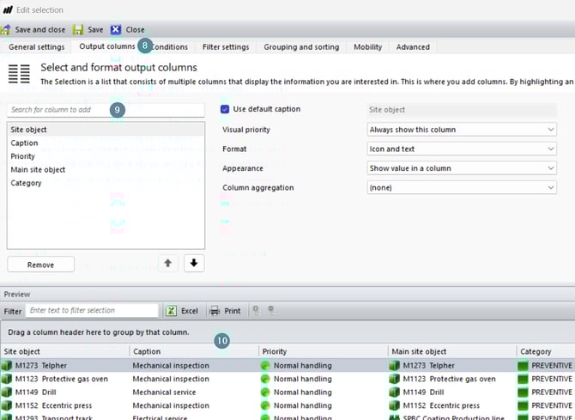
Task: Click the Save text button
Action: (x=95, y=30)
